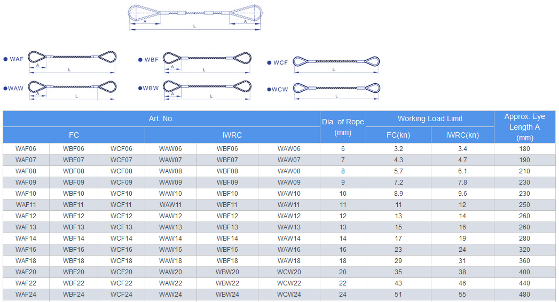
Task: Click the blue bullet beside WCF label
Action: 269,63
